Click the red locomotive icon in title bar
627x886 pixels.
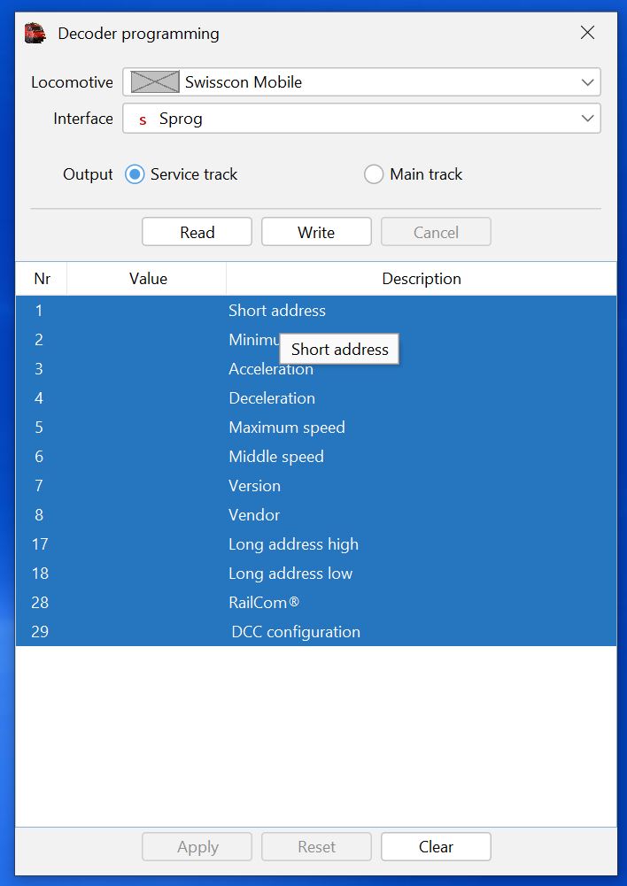click(x=34, y=32)
